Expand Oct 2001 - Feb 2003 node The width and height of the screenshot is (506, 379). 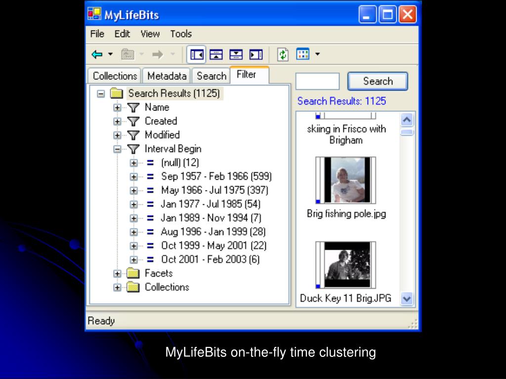(133, 260)
